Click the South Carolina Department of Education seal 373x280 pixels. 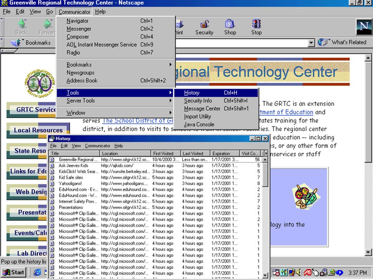40,83
